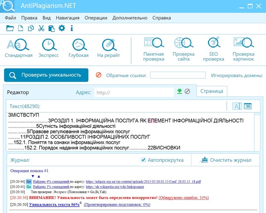Focus the Обратные ссылки input field
This screenshot has height=213, width=266.
[x=178, y=75]
